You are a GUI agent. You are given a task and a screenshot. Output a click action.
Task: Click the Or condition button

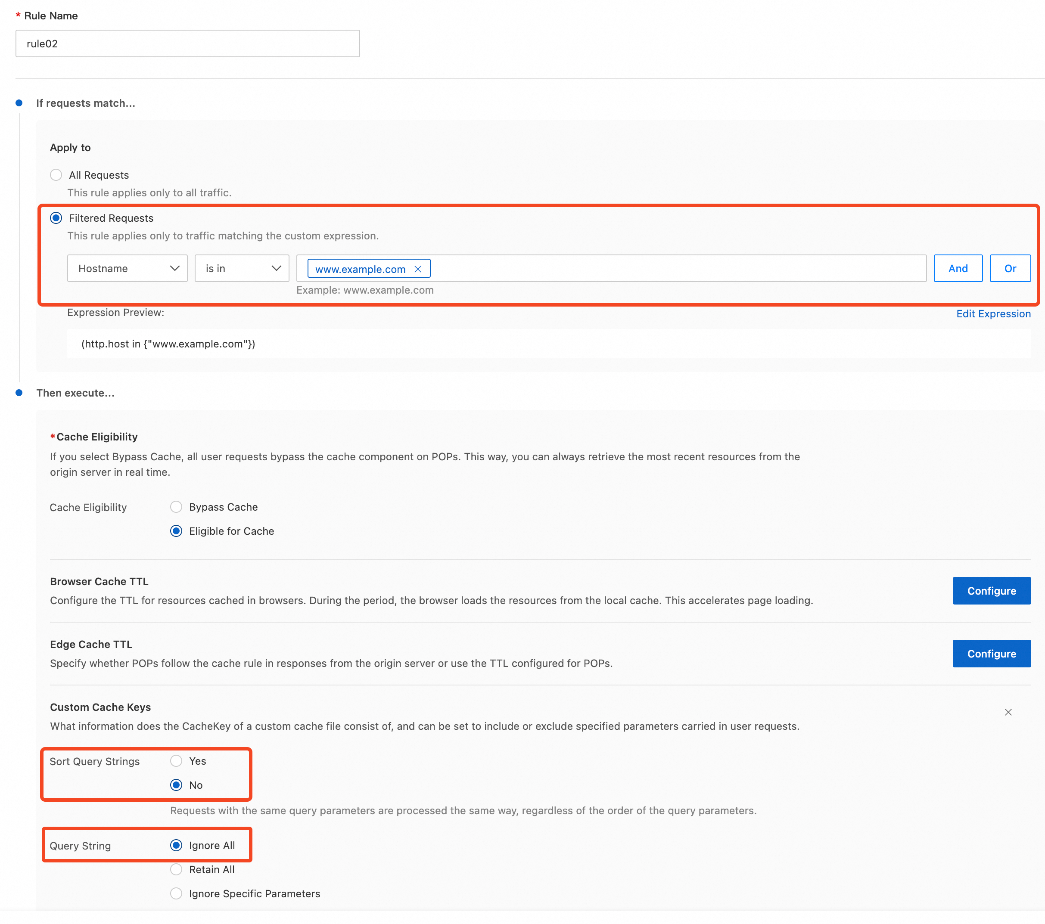pyautogui.click(x=1010, y=268)
